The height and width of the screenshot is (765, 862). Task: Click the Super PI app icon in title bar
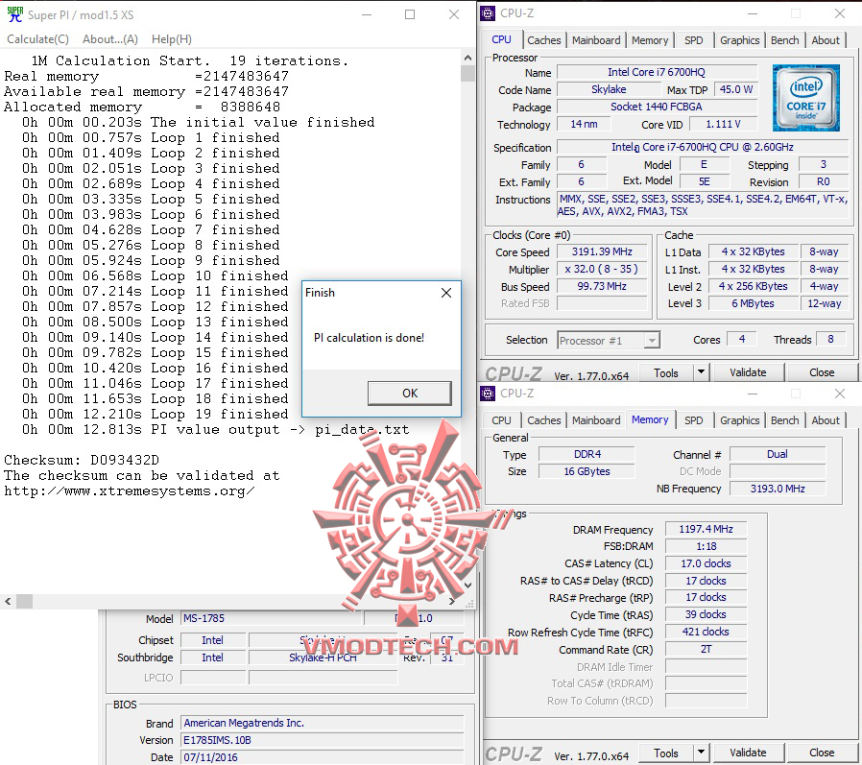pyautogui.click(x=14, y=14)
